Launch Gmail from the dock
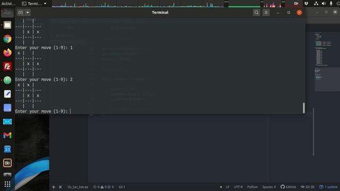340x191 pixels. [x=7, y=135]
